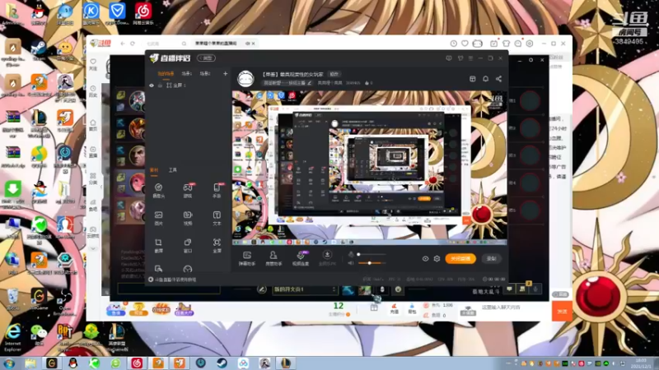The width and height of the screenshot is (659, 370).
Task: Open Windows Start menu
Action: tap(9, 363)
